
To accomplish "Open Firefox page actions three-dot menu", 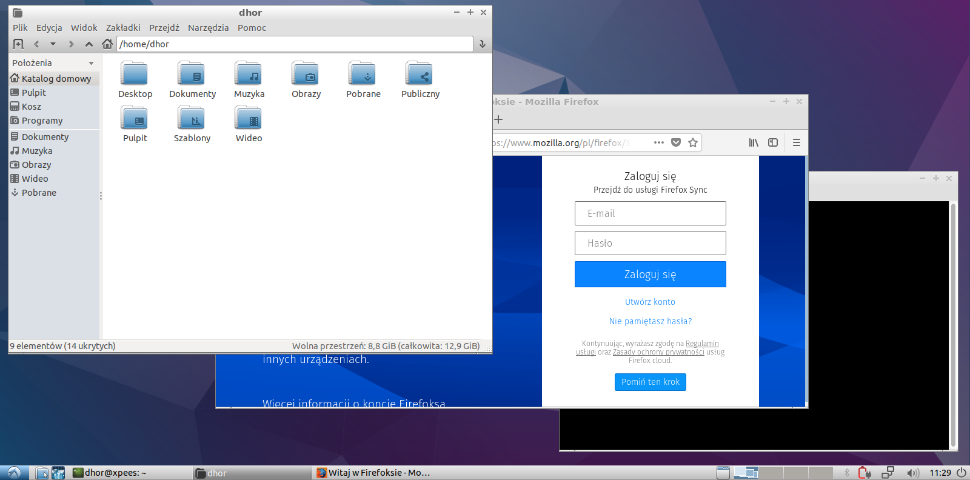I will coord(659,142).
